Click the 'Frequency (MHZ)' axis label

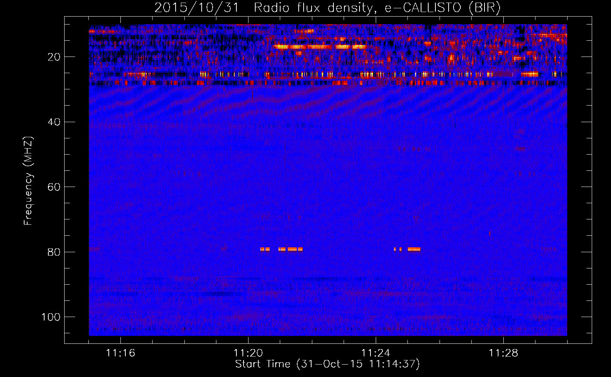pyautogui.click(x=29, y=181)
